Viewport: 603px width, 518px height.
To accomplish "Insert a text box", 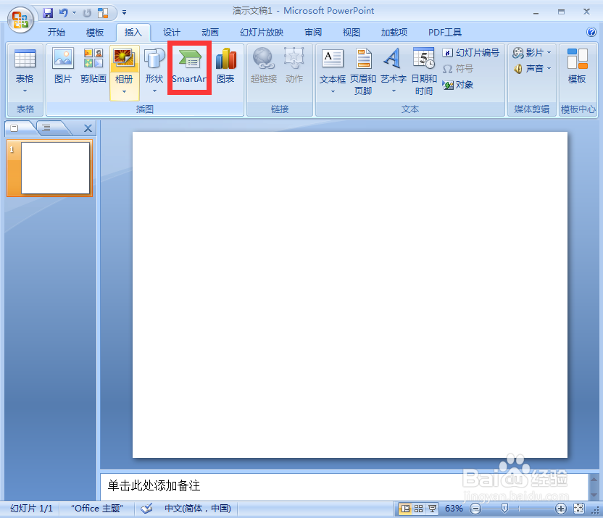I will [333, 66].
